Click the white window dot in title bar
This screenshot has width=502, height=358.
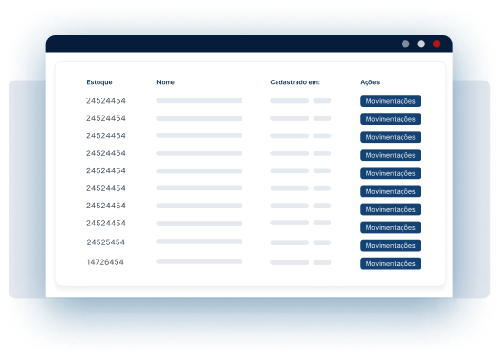pos(421,44)
